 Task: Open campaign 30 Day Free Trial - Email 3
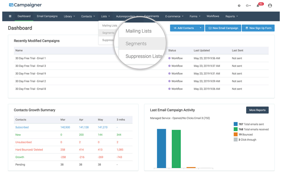coord(31,66)
